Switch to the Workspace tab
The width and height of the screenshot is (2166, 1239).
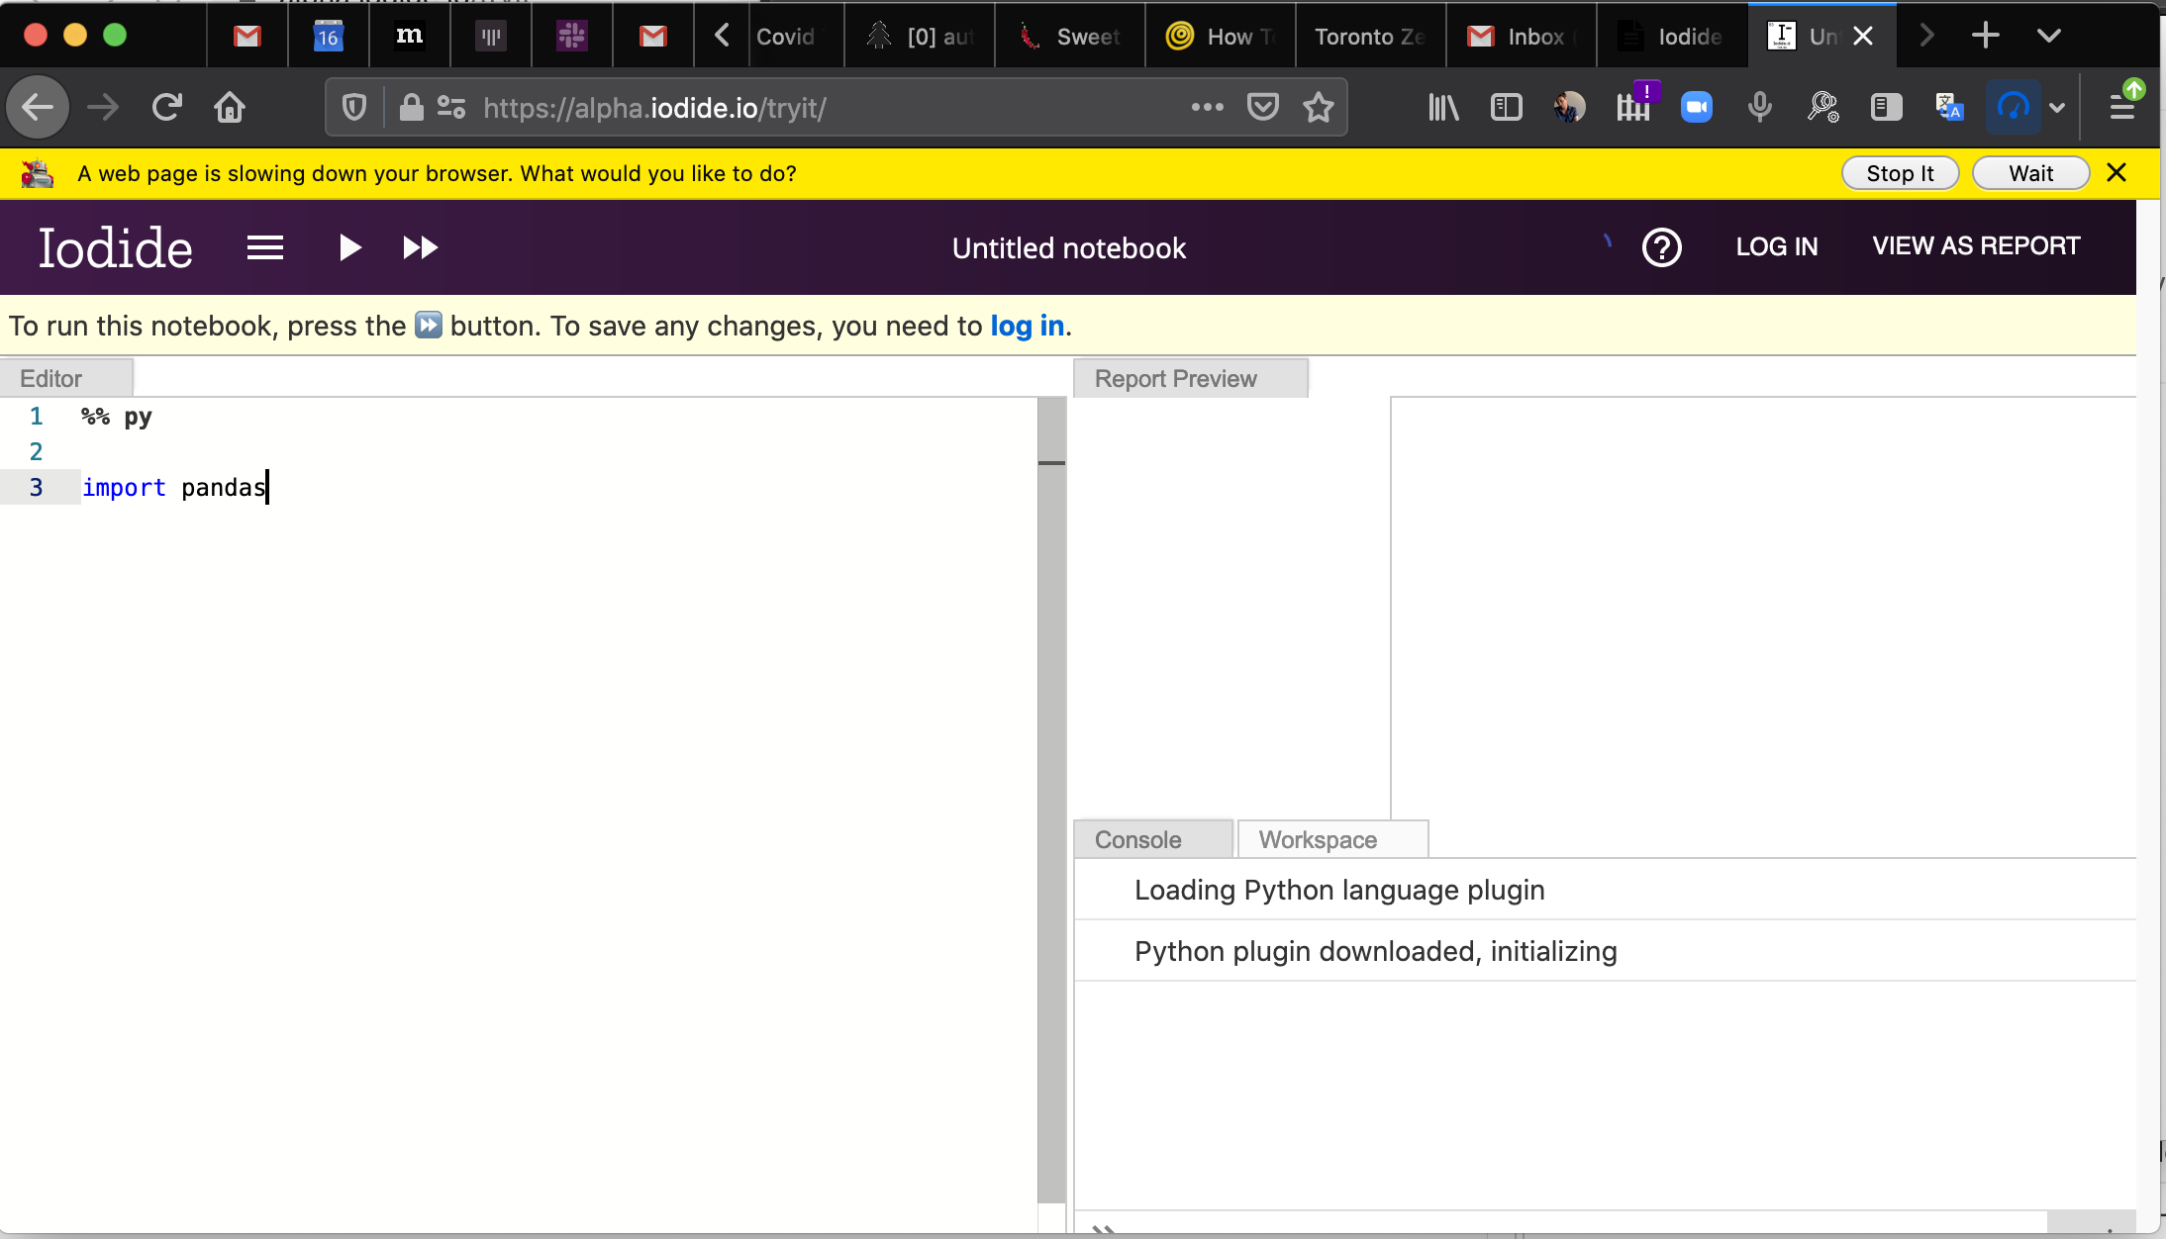pos(1318,839)
